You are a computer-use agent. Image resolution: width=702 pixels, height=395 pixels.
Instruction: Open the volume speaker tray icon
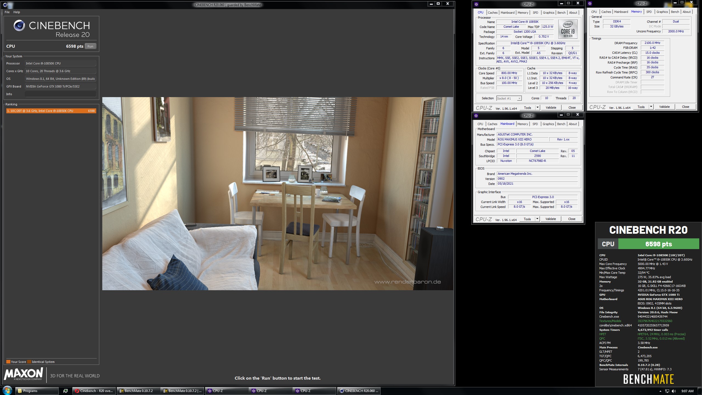674,391
